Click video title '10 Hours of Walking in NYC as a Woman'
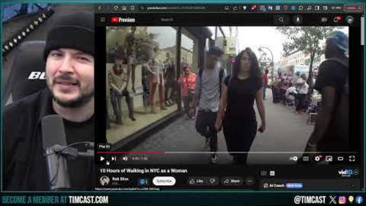This screenshot has height=206, width=366. (144, 171)
